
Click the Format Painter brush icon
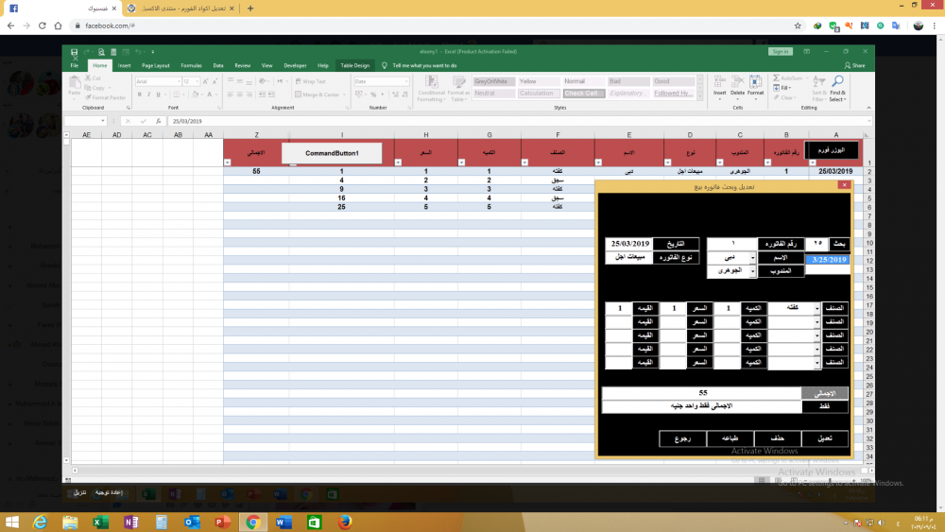pyautogui.click(x=89, y=97)
